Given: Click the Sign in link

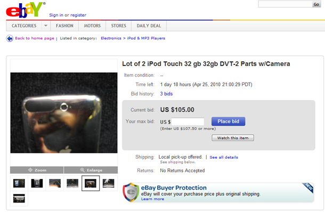Looking at the screenshot, I should tap(56, 15).
